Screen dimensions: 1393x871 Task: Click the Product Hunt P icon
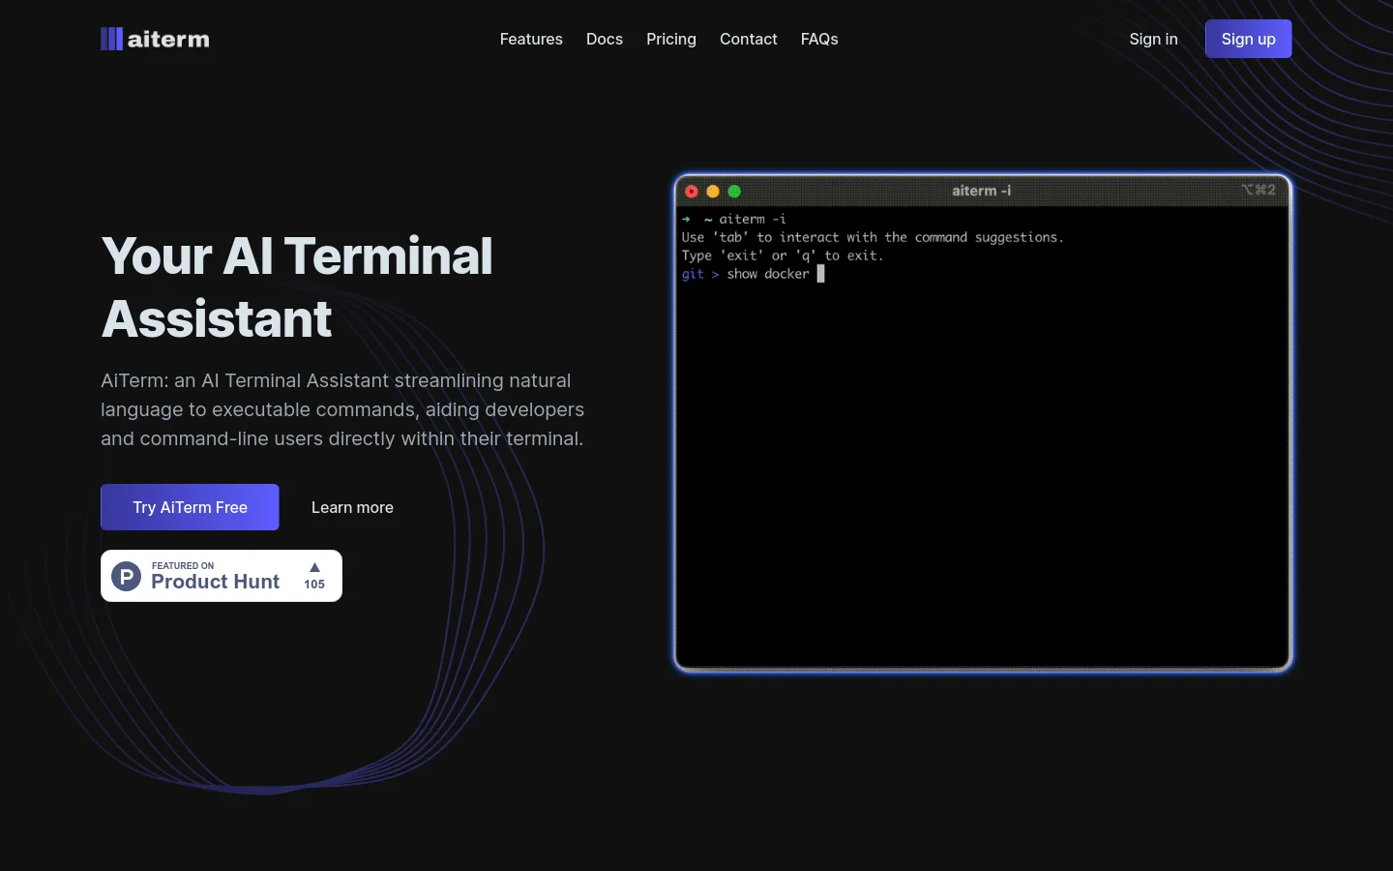point(126,575)
